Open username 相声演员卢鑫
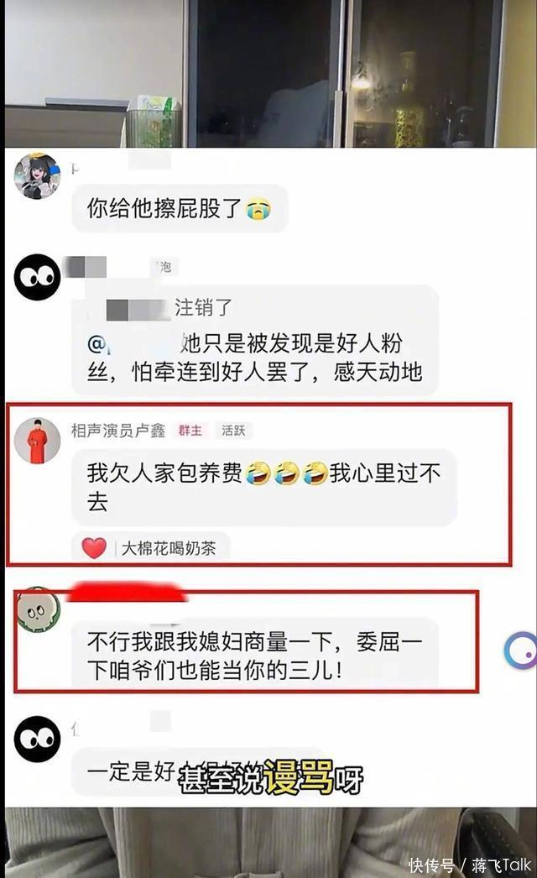 [x=118, y=430]
